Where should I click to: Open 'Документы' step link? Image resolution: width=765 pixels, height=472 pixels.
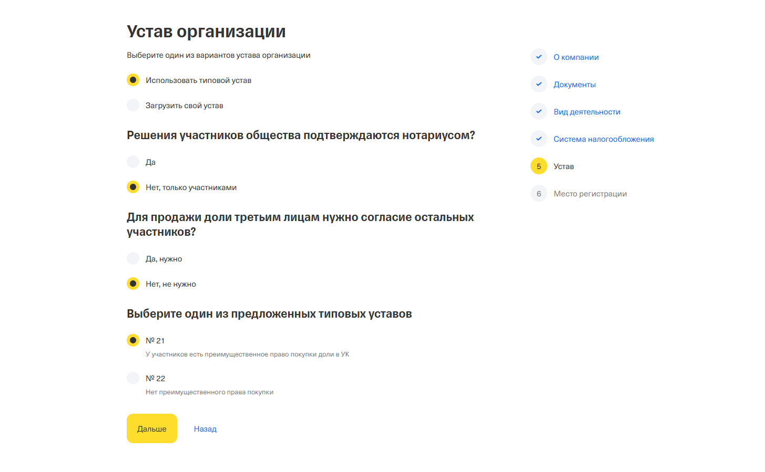coord(575,85)
